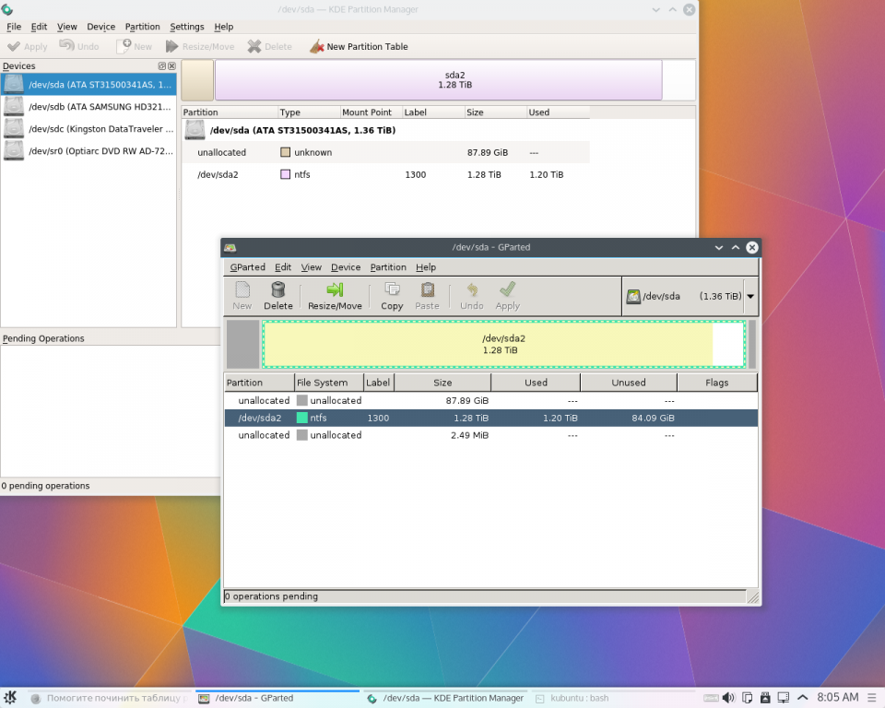This screenshot has height=708, width=885.
Task: Open View menu in KDE Partition Manager
Action: 66,27
